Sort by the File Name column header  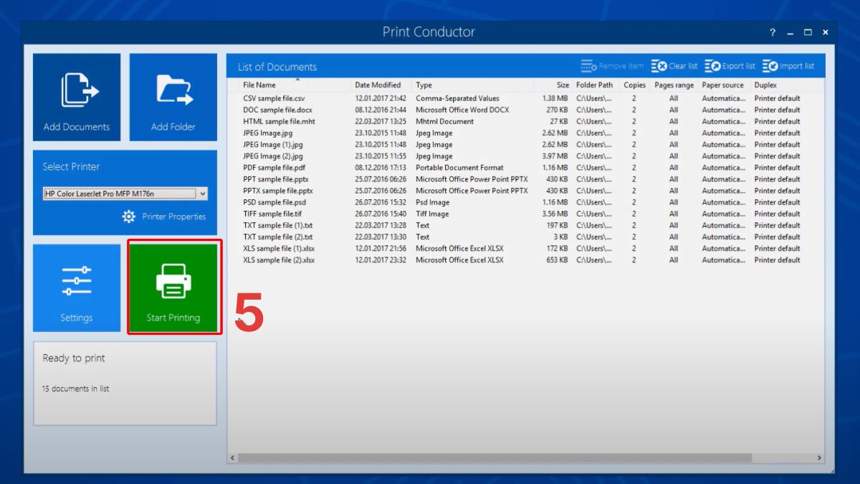point(295,85)
